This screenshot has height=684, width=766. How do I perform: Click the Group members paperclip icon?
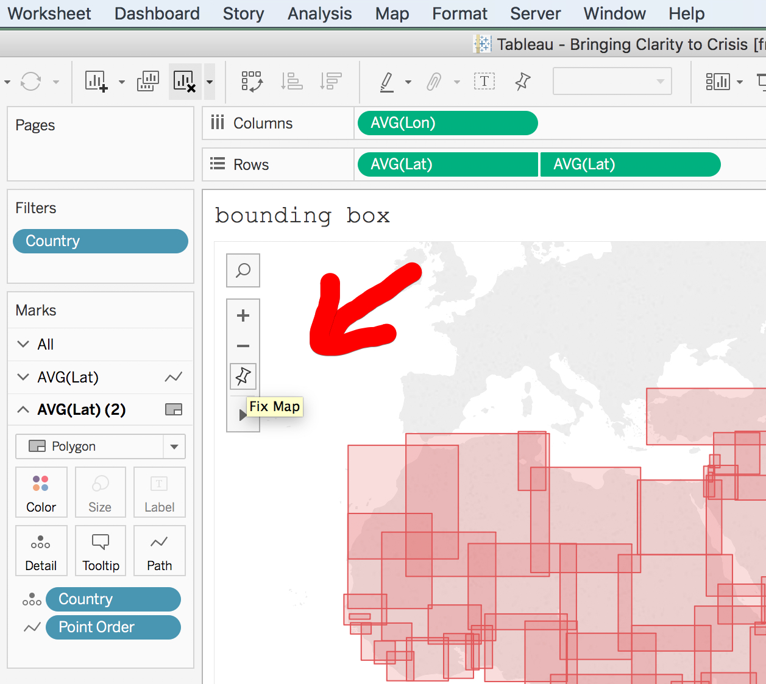(434, 81)
